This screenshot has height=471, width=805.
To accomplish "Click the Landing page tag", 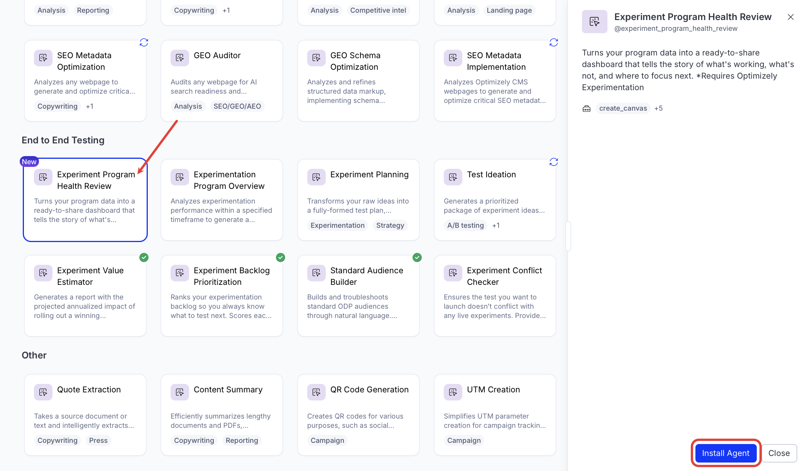I will click(x=509, y=10).
